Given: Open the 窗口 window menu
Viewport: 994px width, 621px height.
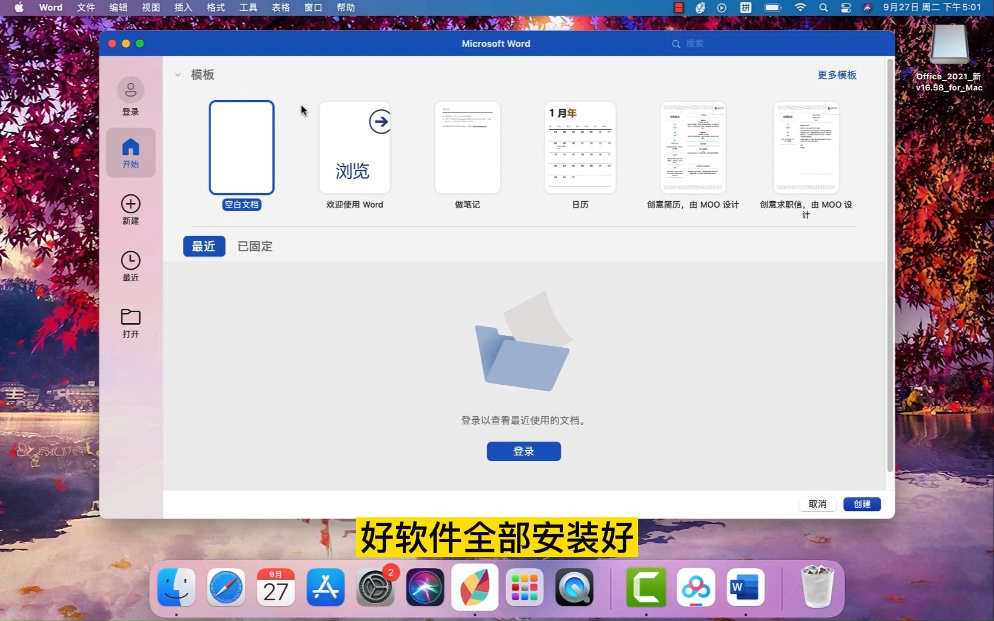Looking at the screenshot, I should coord(313,7).
